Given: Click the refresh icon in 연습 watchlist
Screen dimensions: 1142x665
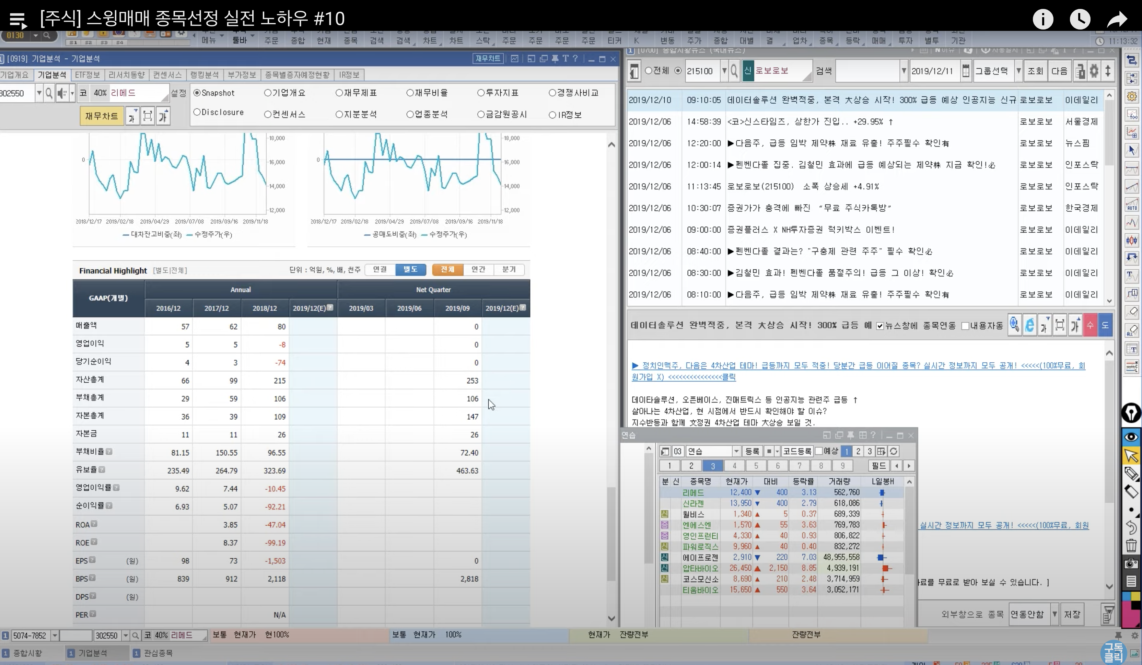Looking at the screenshot, I should 893,451.
